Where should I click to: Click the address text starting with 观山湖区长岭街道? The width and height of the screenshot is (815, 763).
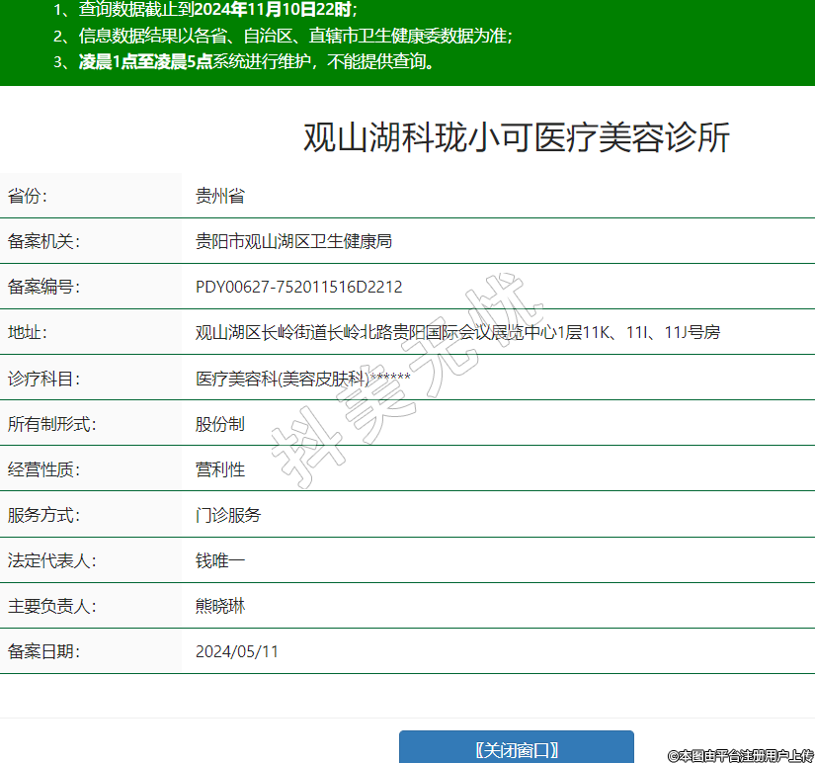(457, 333)
